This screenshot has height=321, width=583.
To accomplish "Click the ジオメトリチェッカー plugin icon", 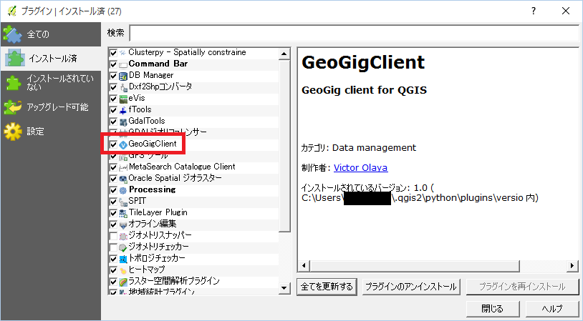I will pos(123,247).
